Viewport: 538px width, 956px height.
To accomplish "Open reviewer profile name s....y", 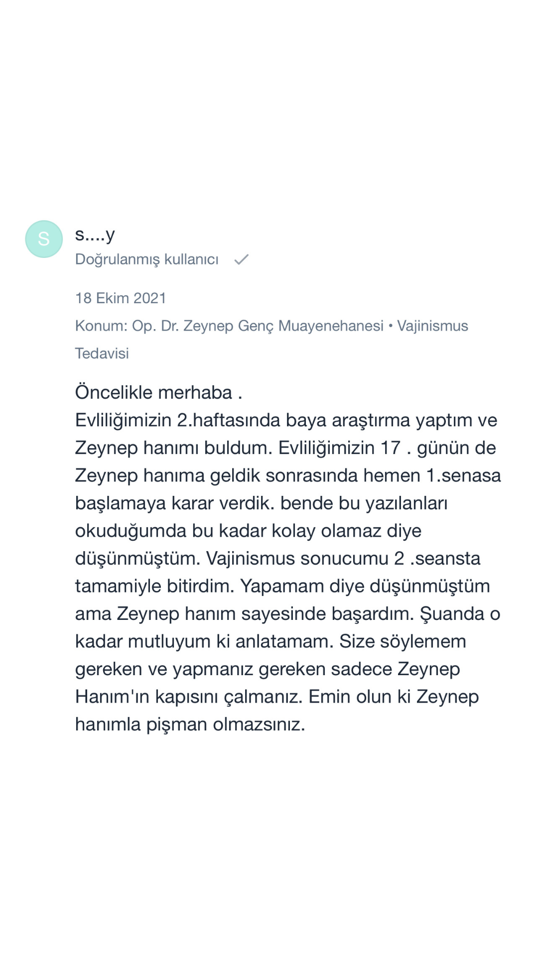I will pyautogui.click(x=95, y=234).
